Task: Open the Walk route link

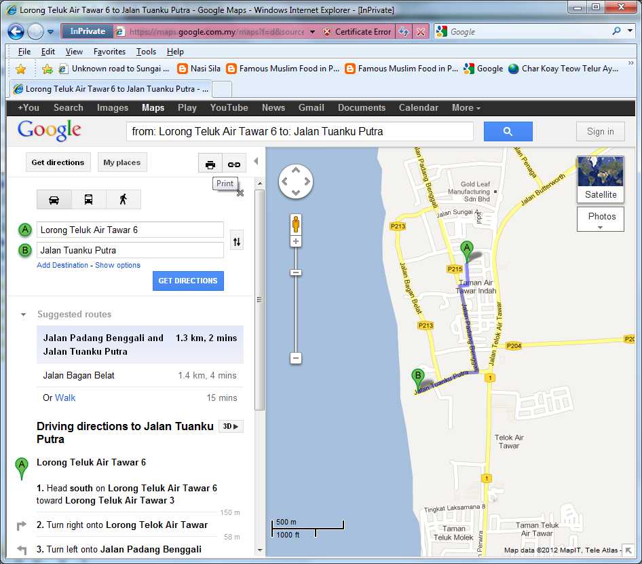Action: point(66,398)
